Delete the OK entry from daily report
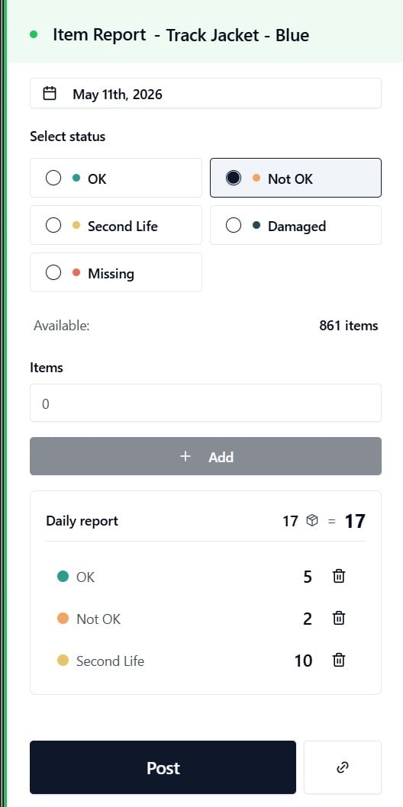This screenshot has height=807, width=403. 339,577
